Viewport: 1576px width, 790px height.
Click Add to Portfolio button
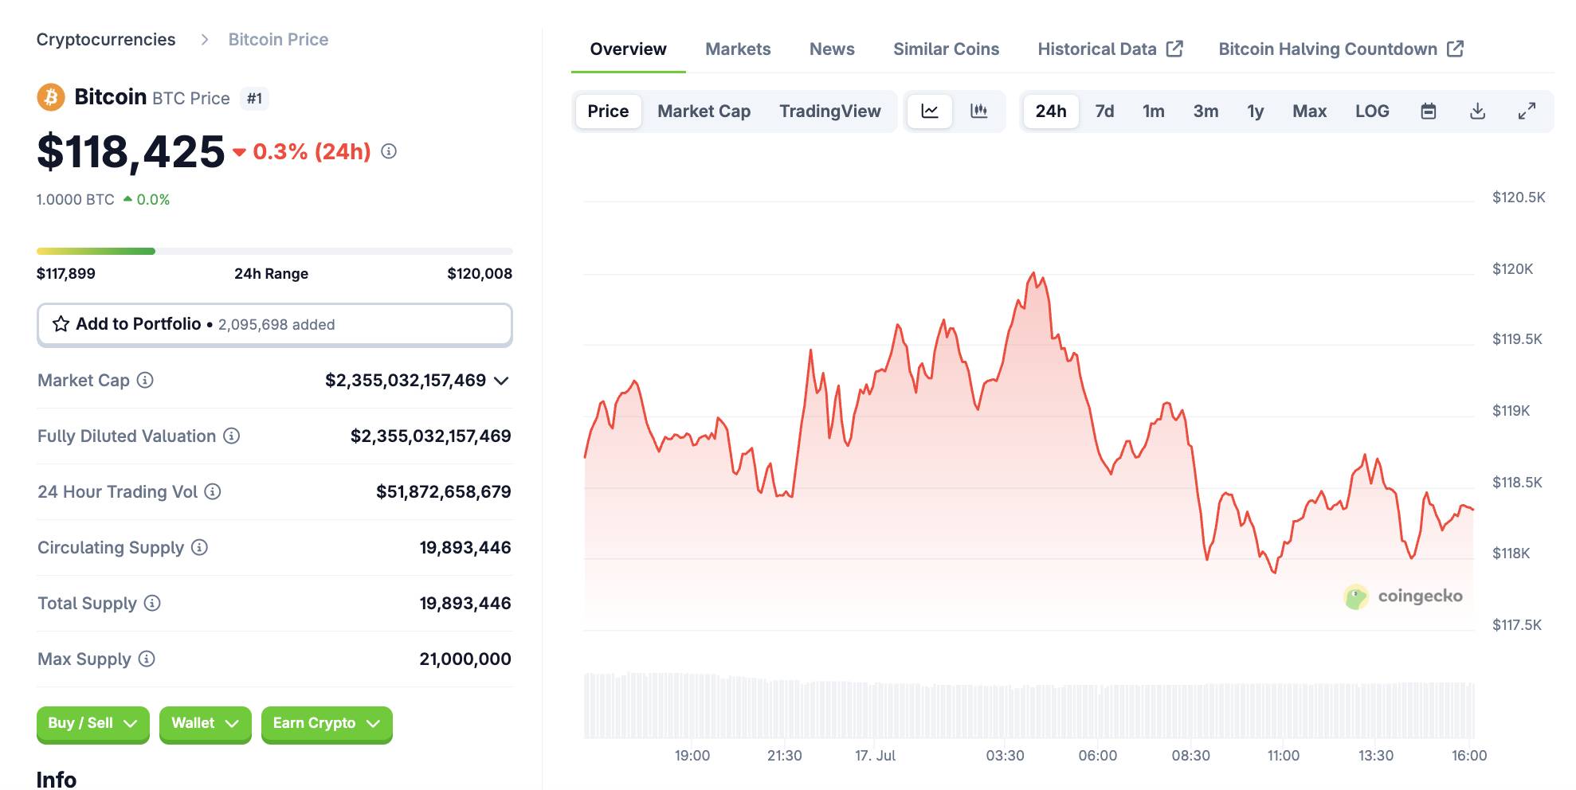point(274,324)
